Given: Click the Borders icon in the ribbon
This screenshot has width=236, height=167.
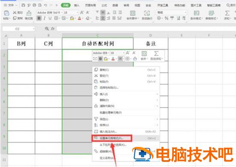Looking at the screenshot, I should click(x=56, y=18).
